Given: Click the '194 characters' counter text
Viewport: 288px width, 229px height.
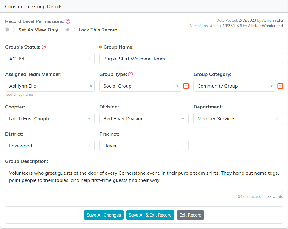Looking at the screenshot, I should tap(248, 197).
